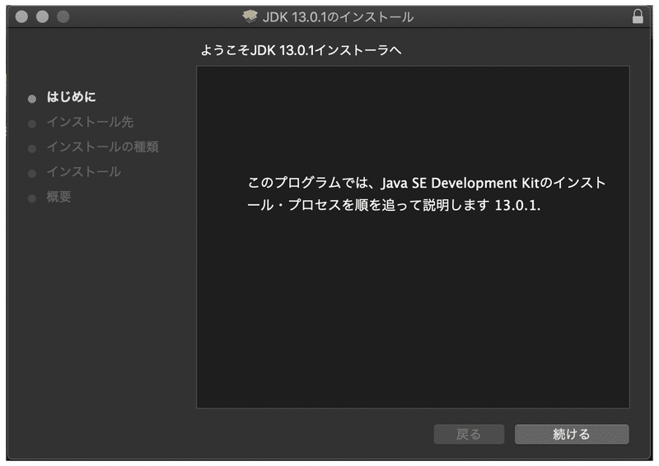Select the インストールの種類 step in sidebar

coord(102,147)
